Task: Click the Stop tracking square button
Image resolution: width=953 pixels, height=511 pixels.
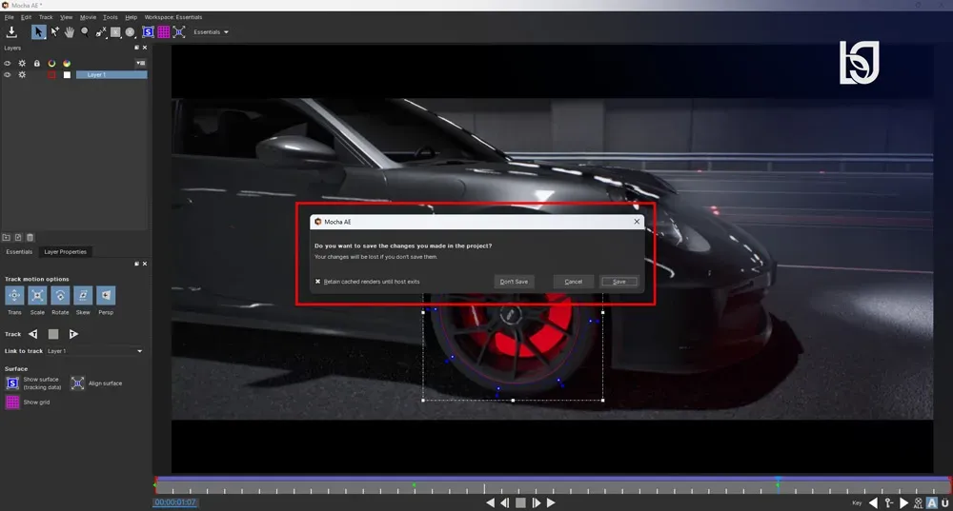Action: point(53,334)
